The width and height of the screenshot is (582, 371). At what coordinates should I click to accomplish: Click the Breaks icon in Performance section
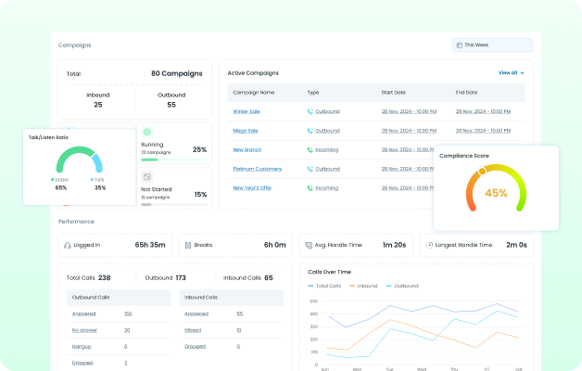coord(187,246)
